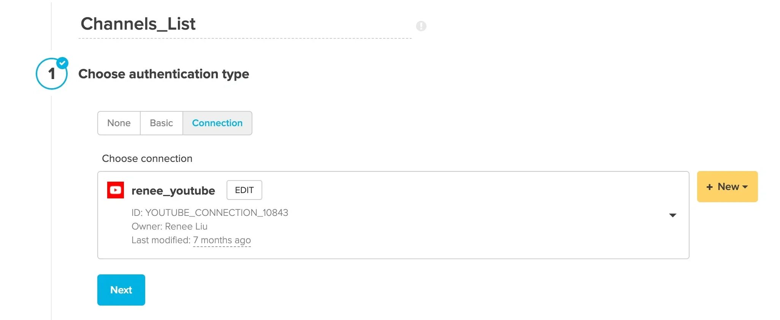Select the None authentication type
The height and width of the screenshot is (320, 780).
click(x=119, y=123)
